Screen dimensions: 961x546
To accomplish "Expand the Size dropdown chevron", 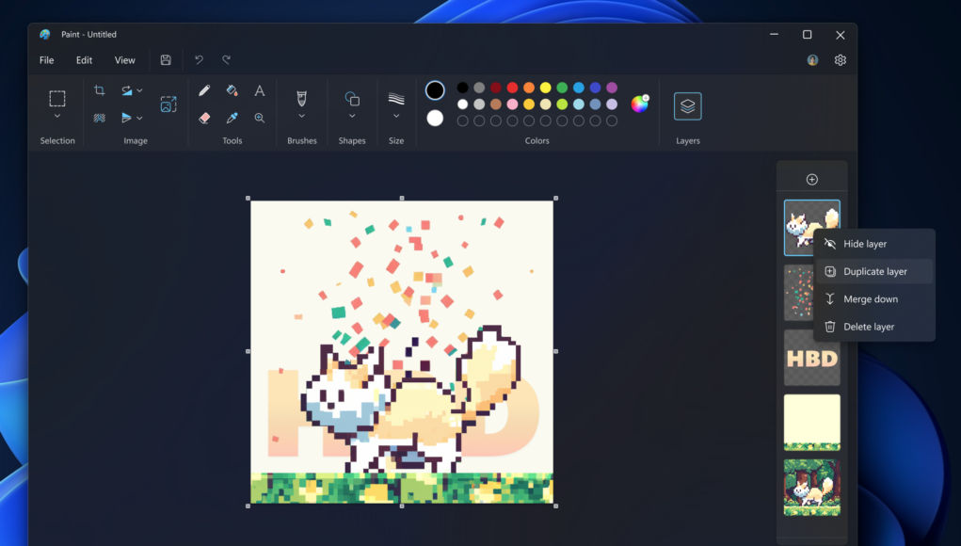I will tap(396, 116).
